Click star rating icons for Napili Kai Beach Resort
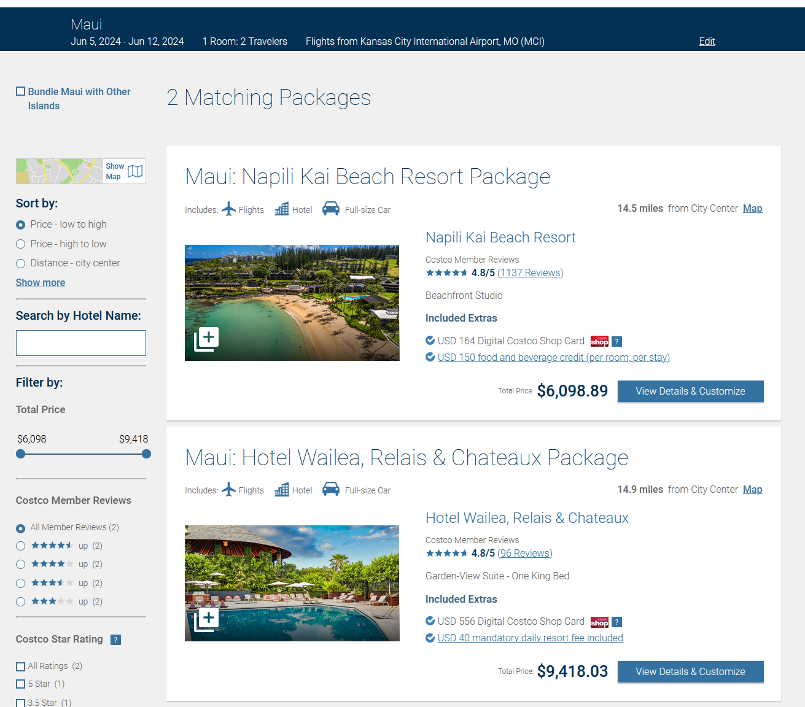 (446, 273)
